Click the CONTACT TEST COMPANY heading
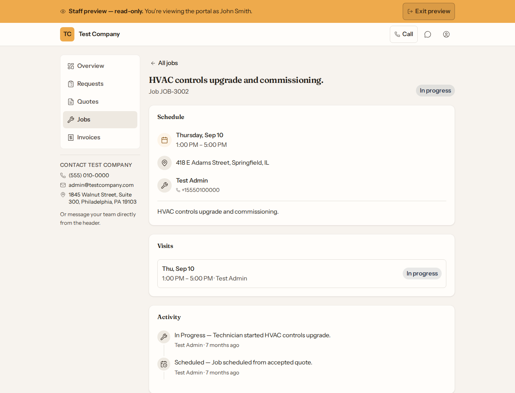 pos(96,165)
